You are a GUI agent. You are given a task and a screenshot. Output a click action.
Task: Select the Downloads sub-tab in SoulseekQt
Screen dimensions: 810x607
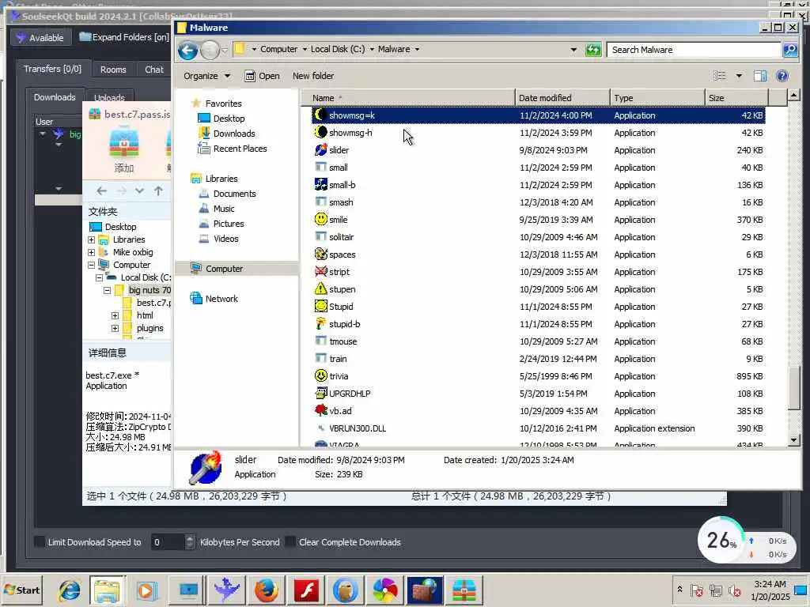click(x=55, y=97)
